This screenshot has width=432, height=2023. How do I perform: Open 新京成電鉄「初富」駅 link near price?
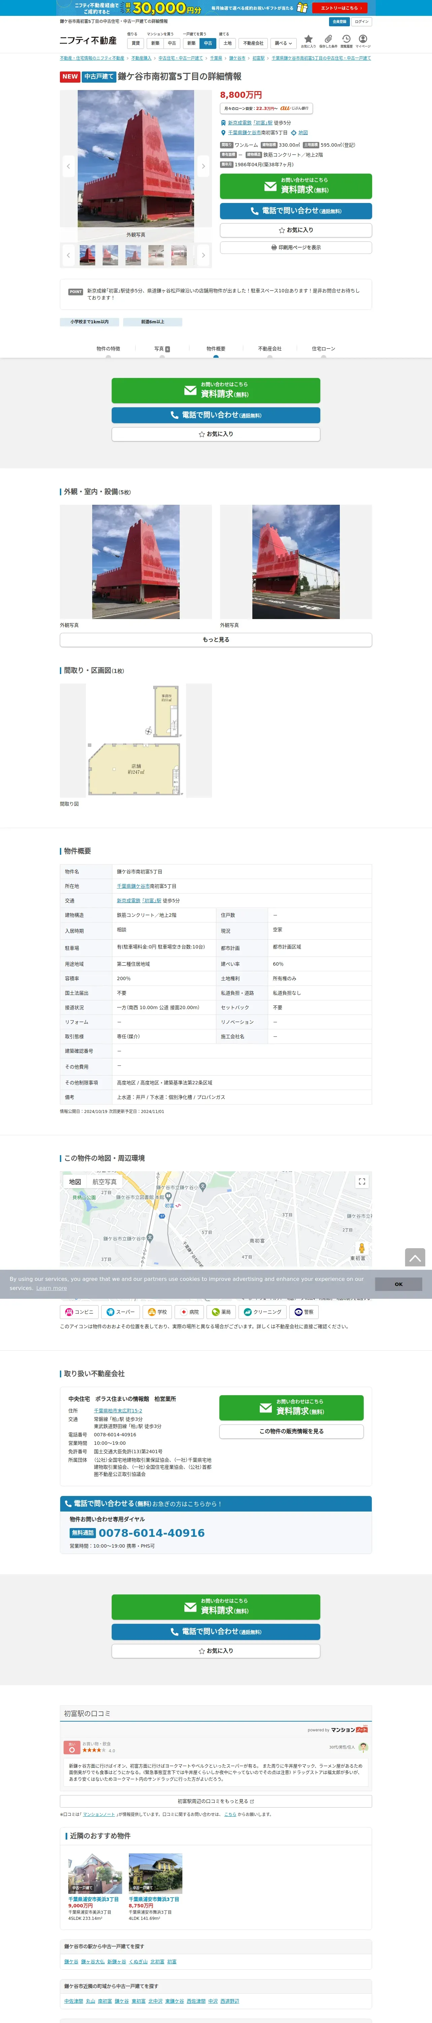[250, 122]
